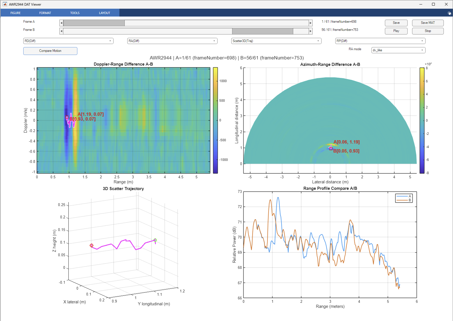Click Frame B slider left arrow
Image resolution: width=453 pixels, height=321 pixels.
tap(61, 31)
